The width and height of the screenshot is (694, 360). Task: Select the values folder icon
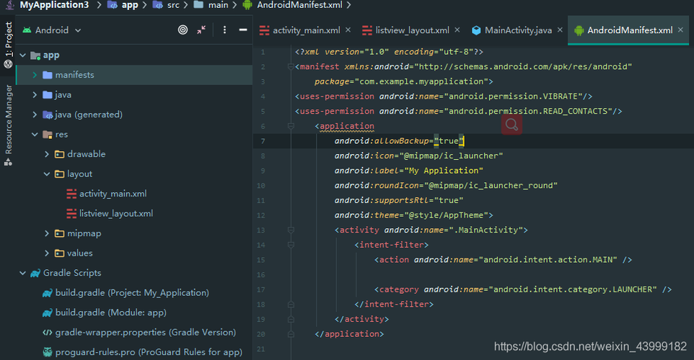pos(59,253)
